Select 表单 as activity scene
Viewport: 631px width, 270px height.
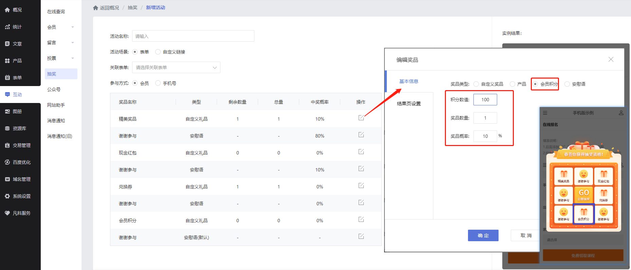click(135, 52)
